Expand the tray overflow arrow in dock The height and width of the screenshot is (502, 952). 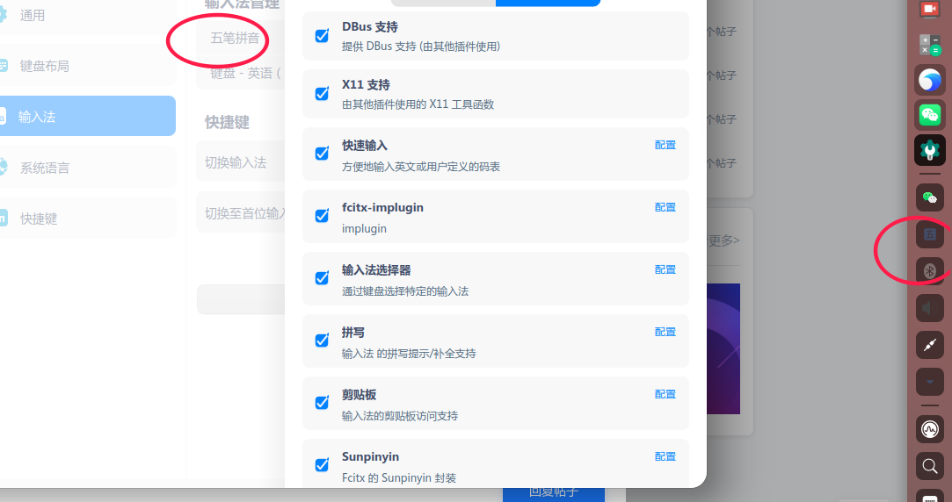tap(929, 382)
